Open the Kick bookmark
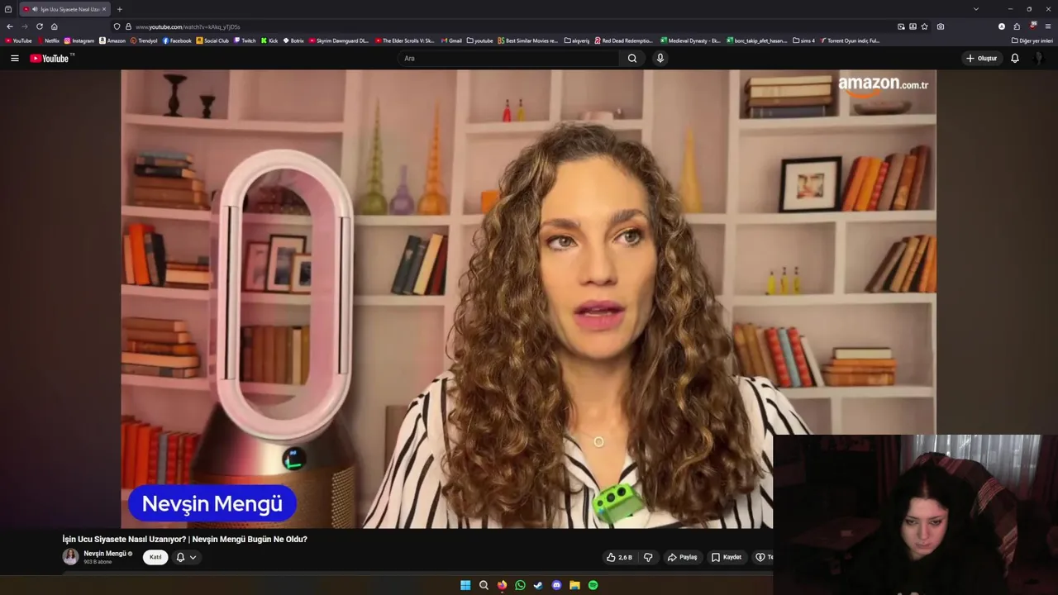This screenshot has width=1058, height=595. [x=269, y=40]
